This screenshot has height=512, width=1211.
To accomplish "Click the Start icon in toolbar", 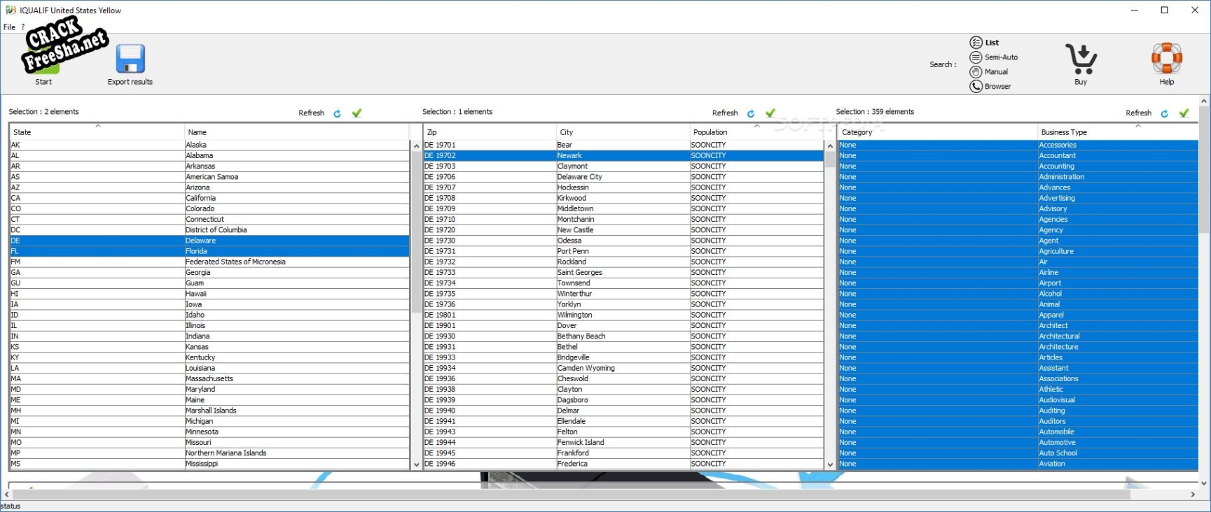I will click(x=43, y=59).
